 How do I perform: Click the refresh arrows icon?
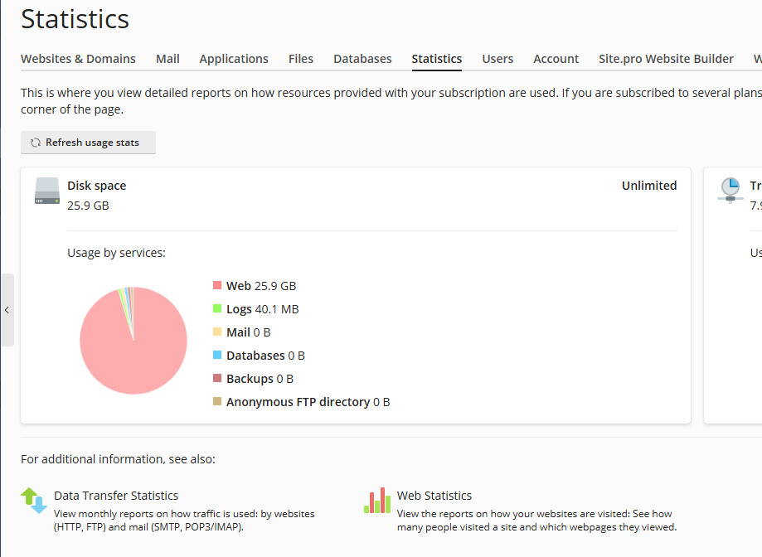[36, 143]
